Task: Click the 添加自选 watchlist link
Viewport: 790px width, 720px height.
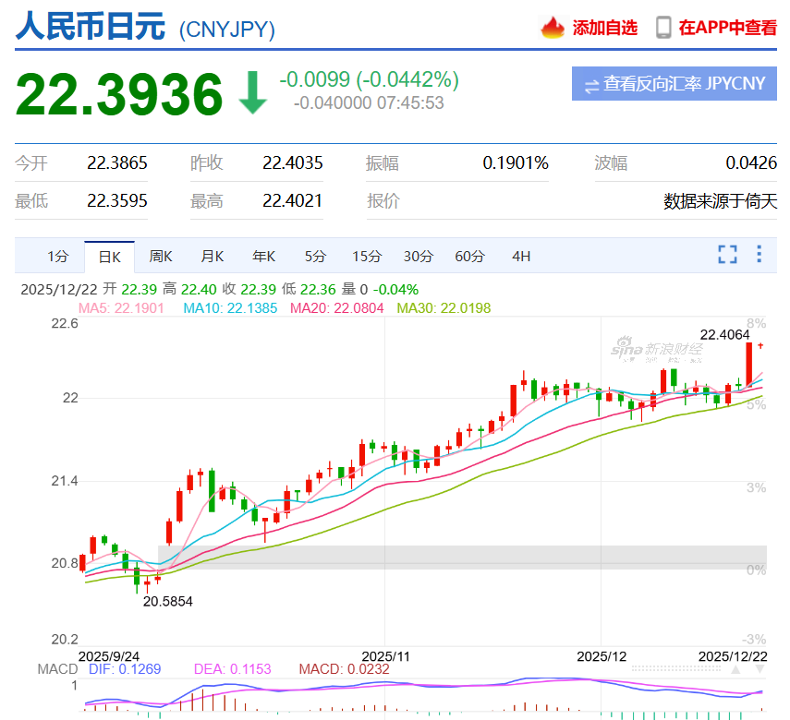Action: pyautogui.click(x=604, y=28)
